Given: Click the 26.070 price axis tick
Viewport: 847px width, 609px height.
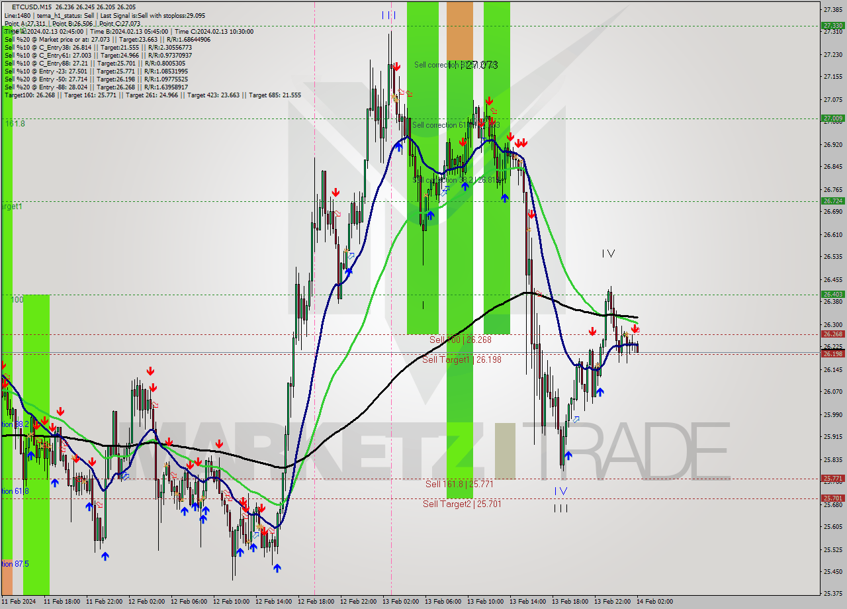Looking at the screenshot, I should coord(832,391).
